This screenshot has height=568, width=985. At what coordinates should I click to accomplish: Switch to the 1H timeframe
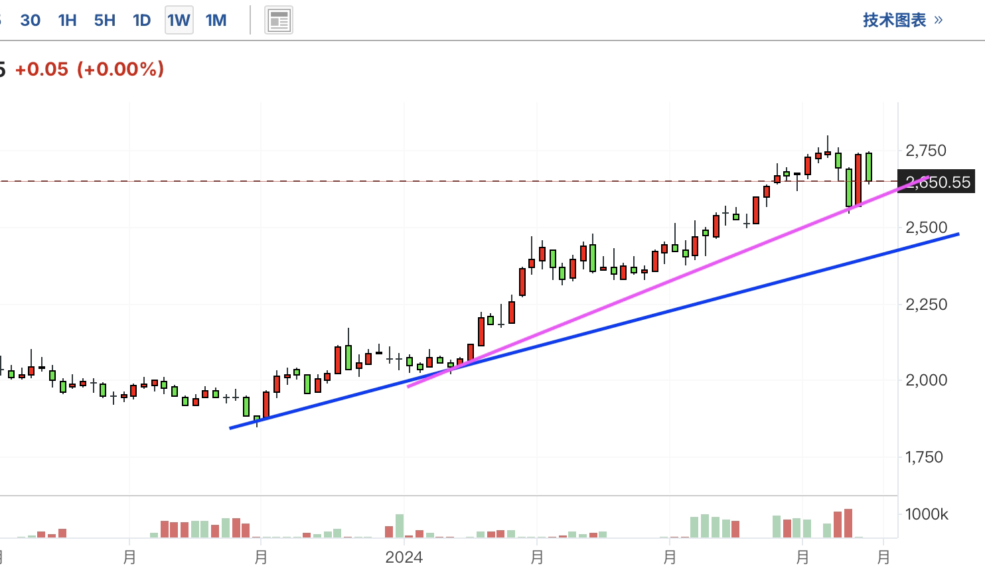[67, 20]
